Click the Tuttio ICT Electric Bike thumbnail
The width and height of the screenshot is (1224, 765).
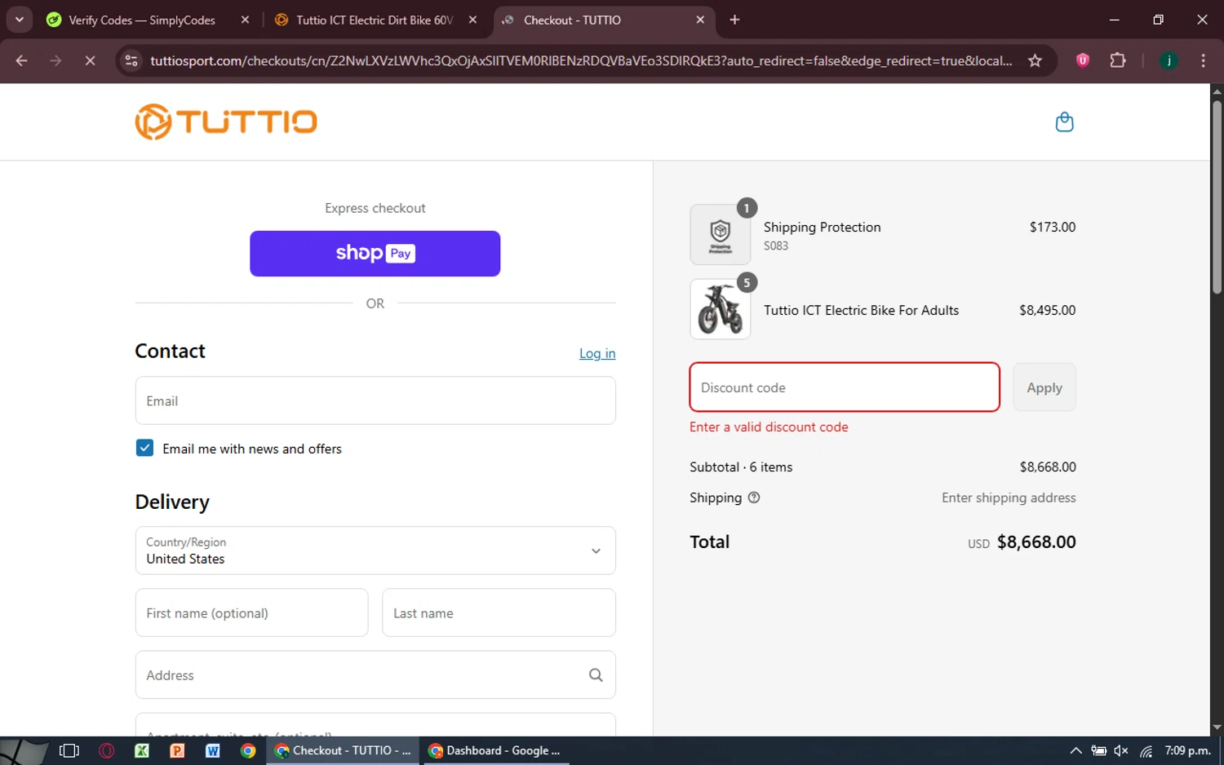pyautogui.click(x=721, y=309)
